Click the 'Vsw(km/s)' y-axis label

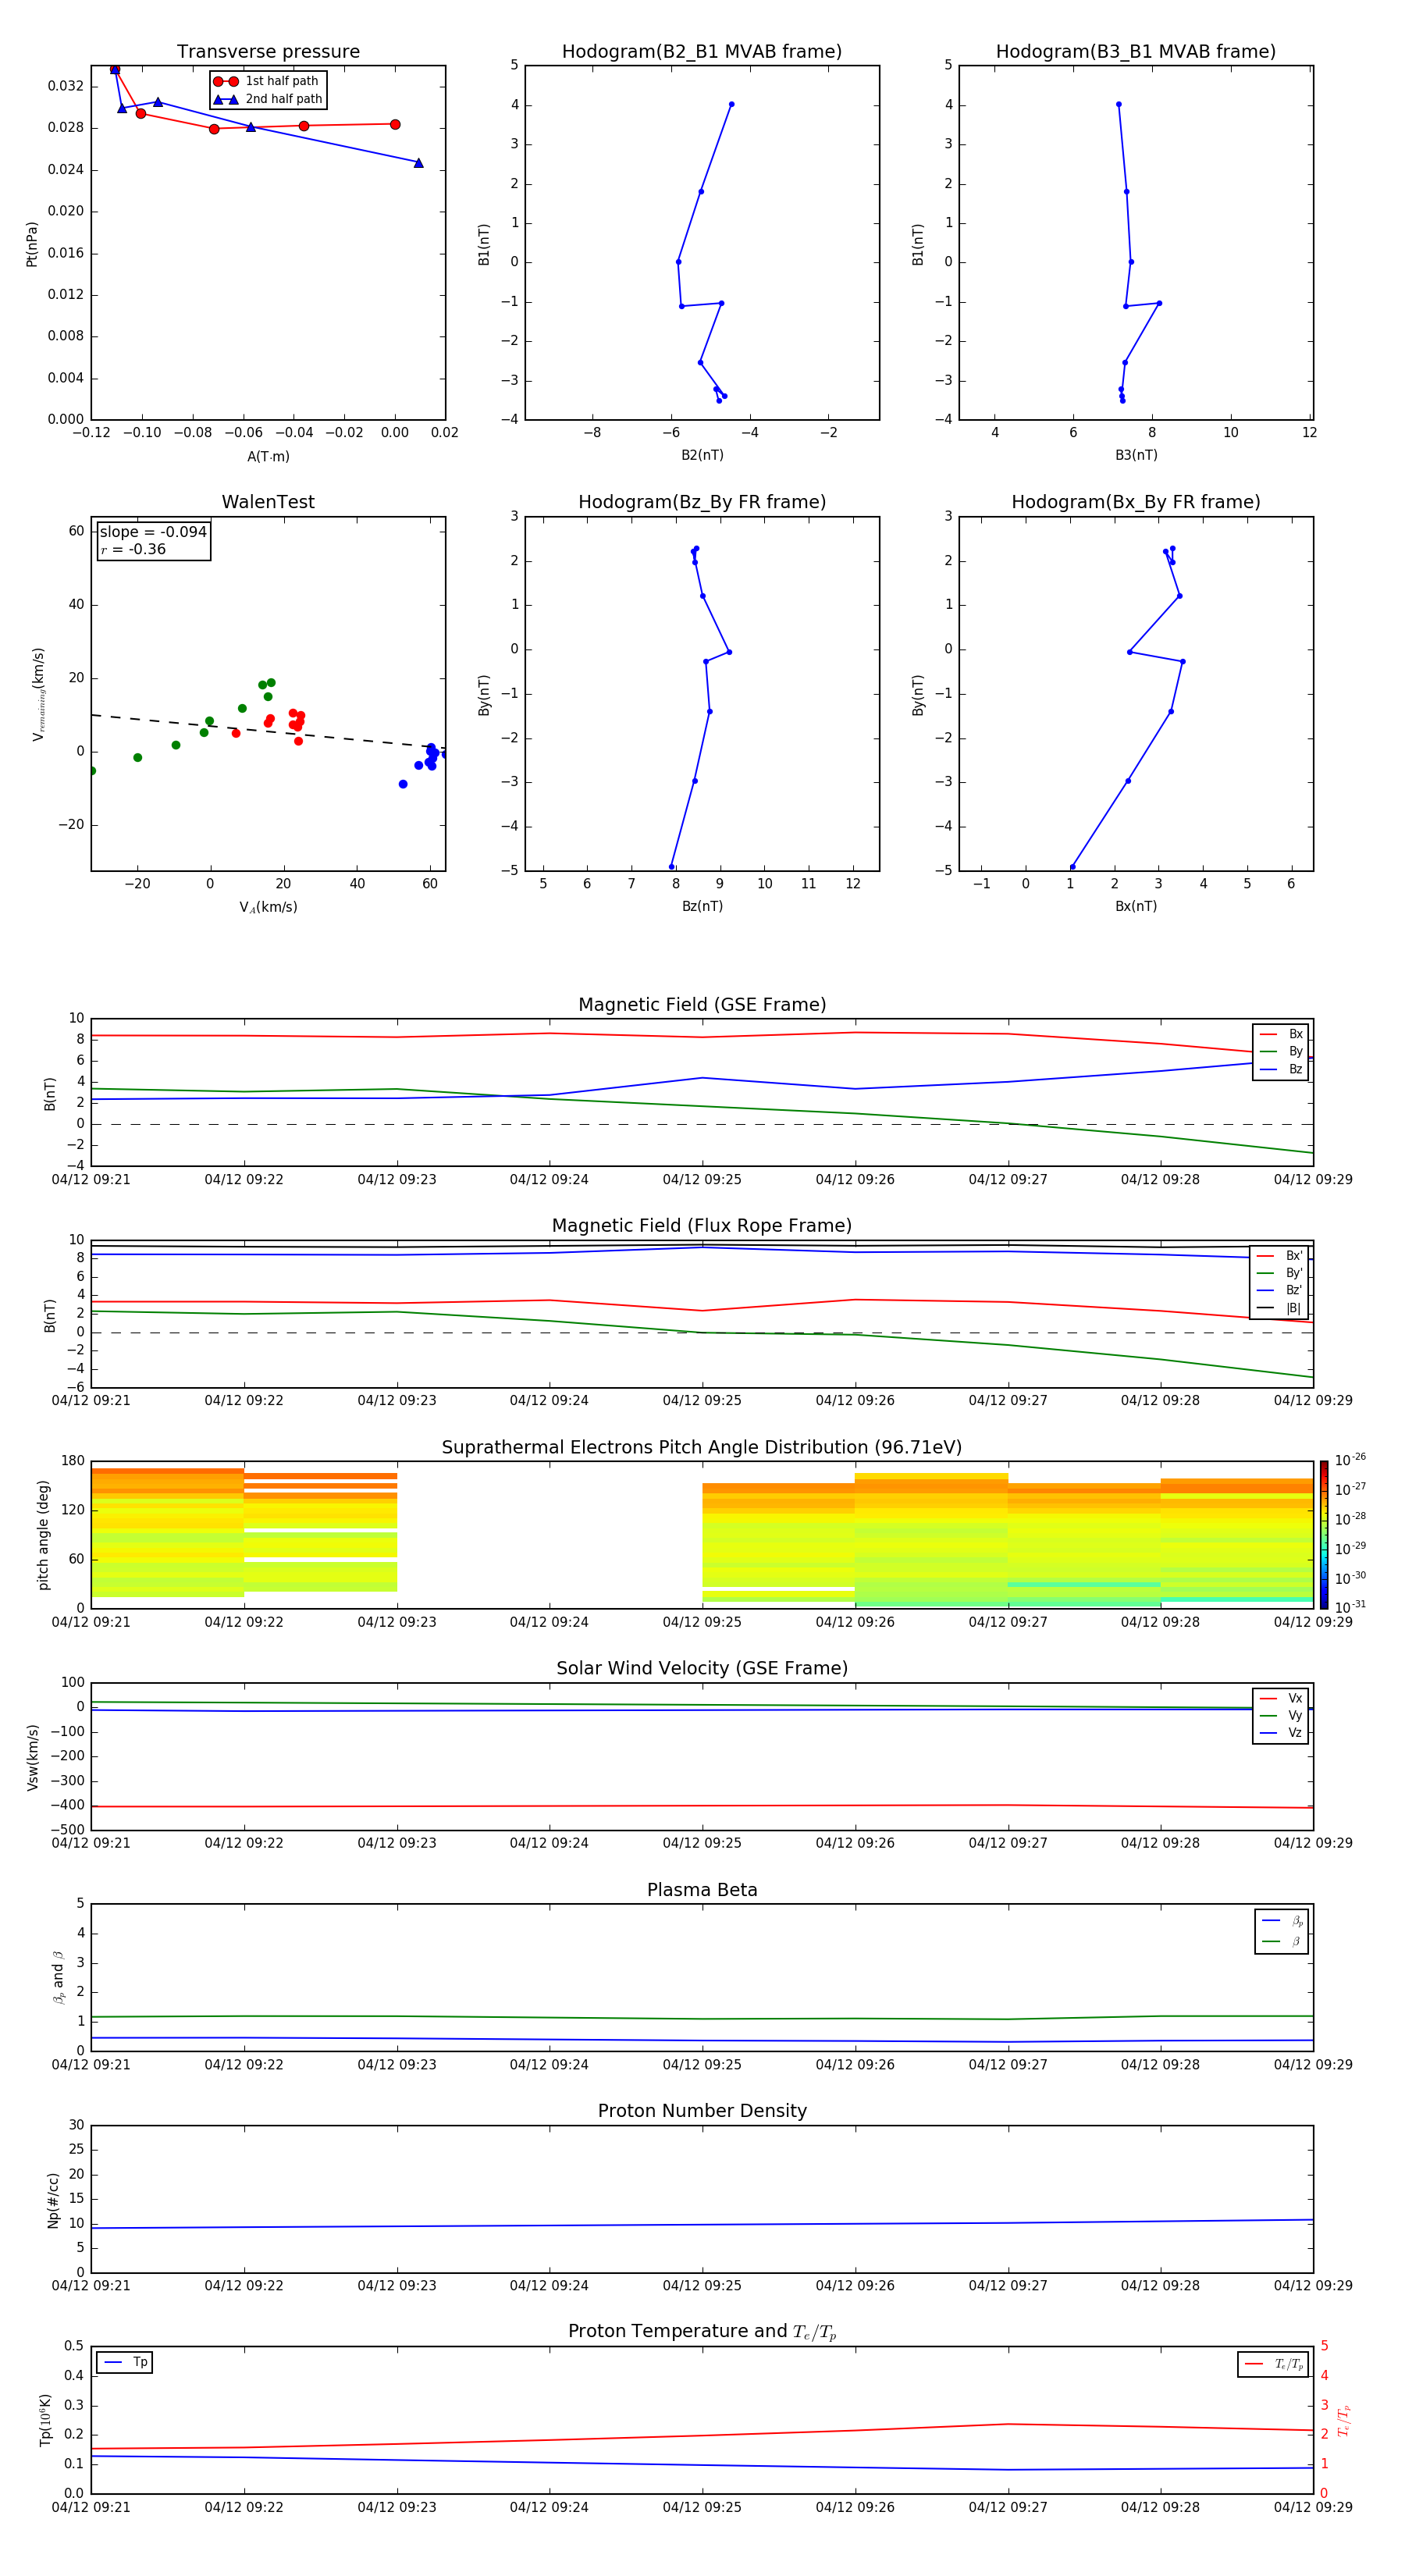point(33,1757)
